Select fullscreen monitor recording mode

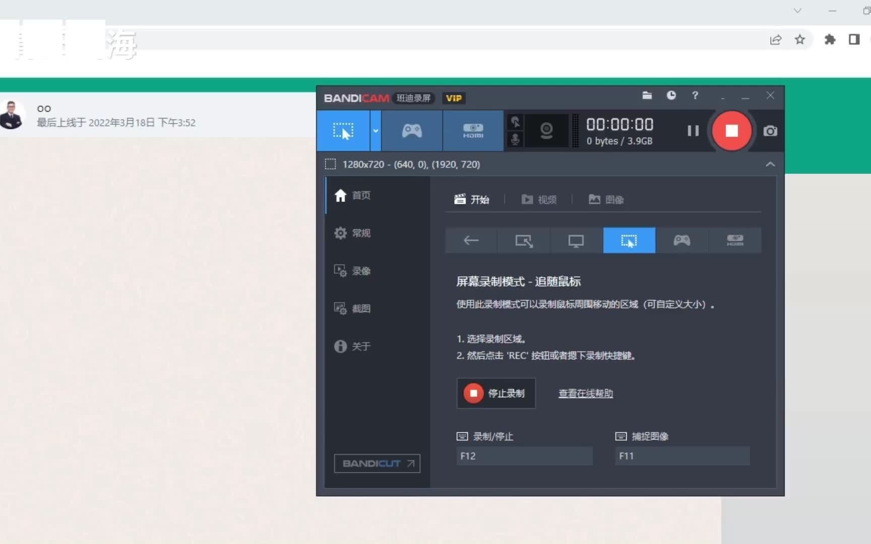[x=576, y=240]
